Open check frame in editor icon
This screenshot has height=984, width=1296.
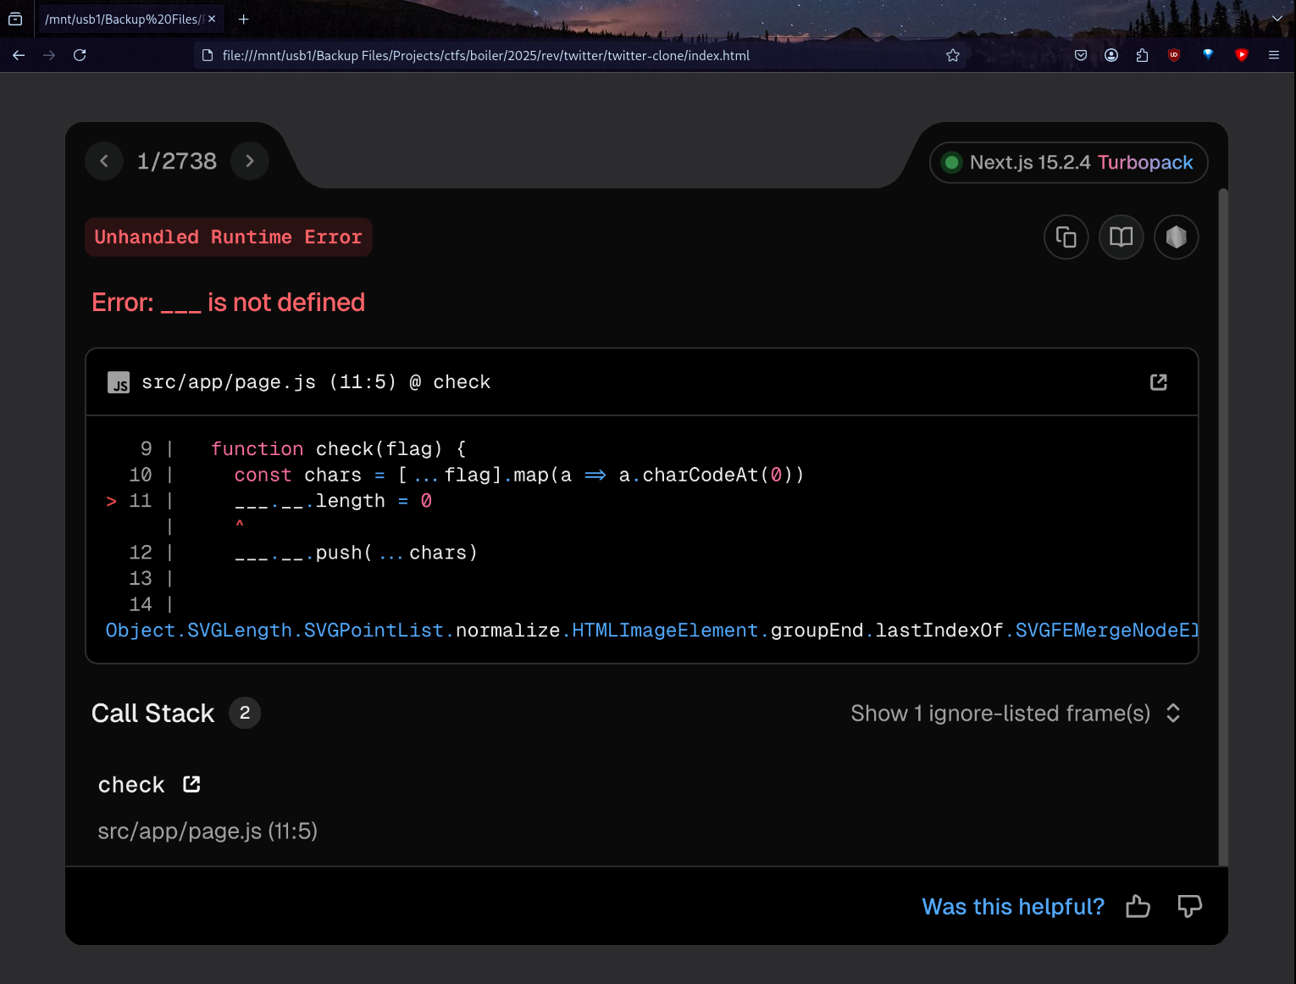[191, 784]
